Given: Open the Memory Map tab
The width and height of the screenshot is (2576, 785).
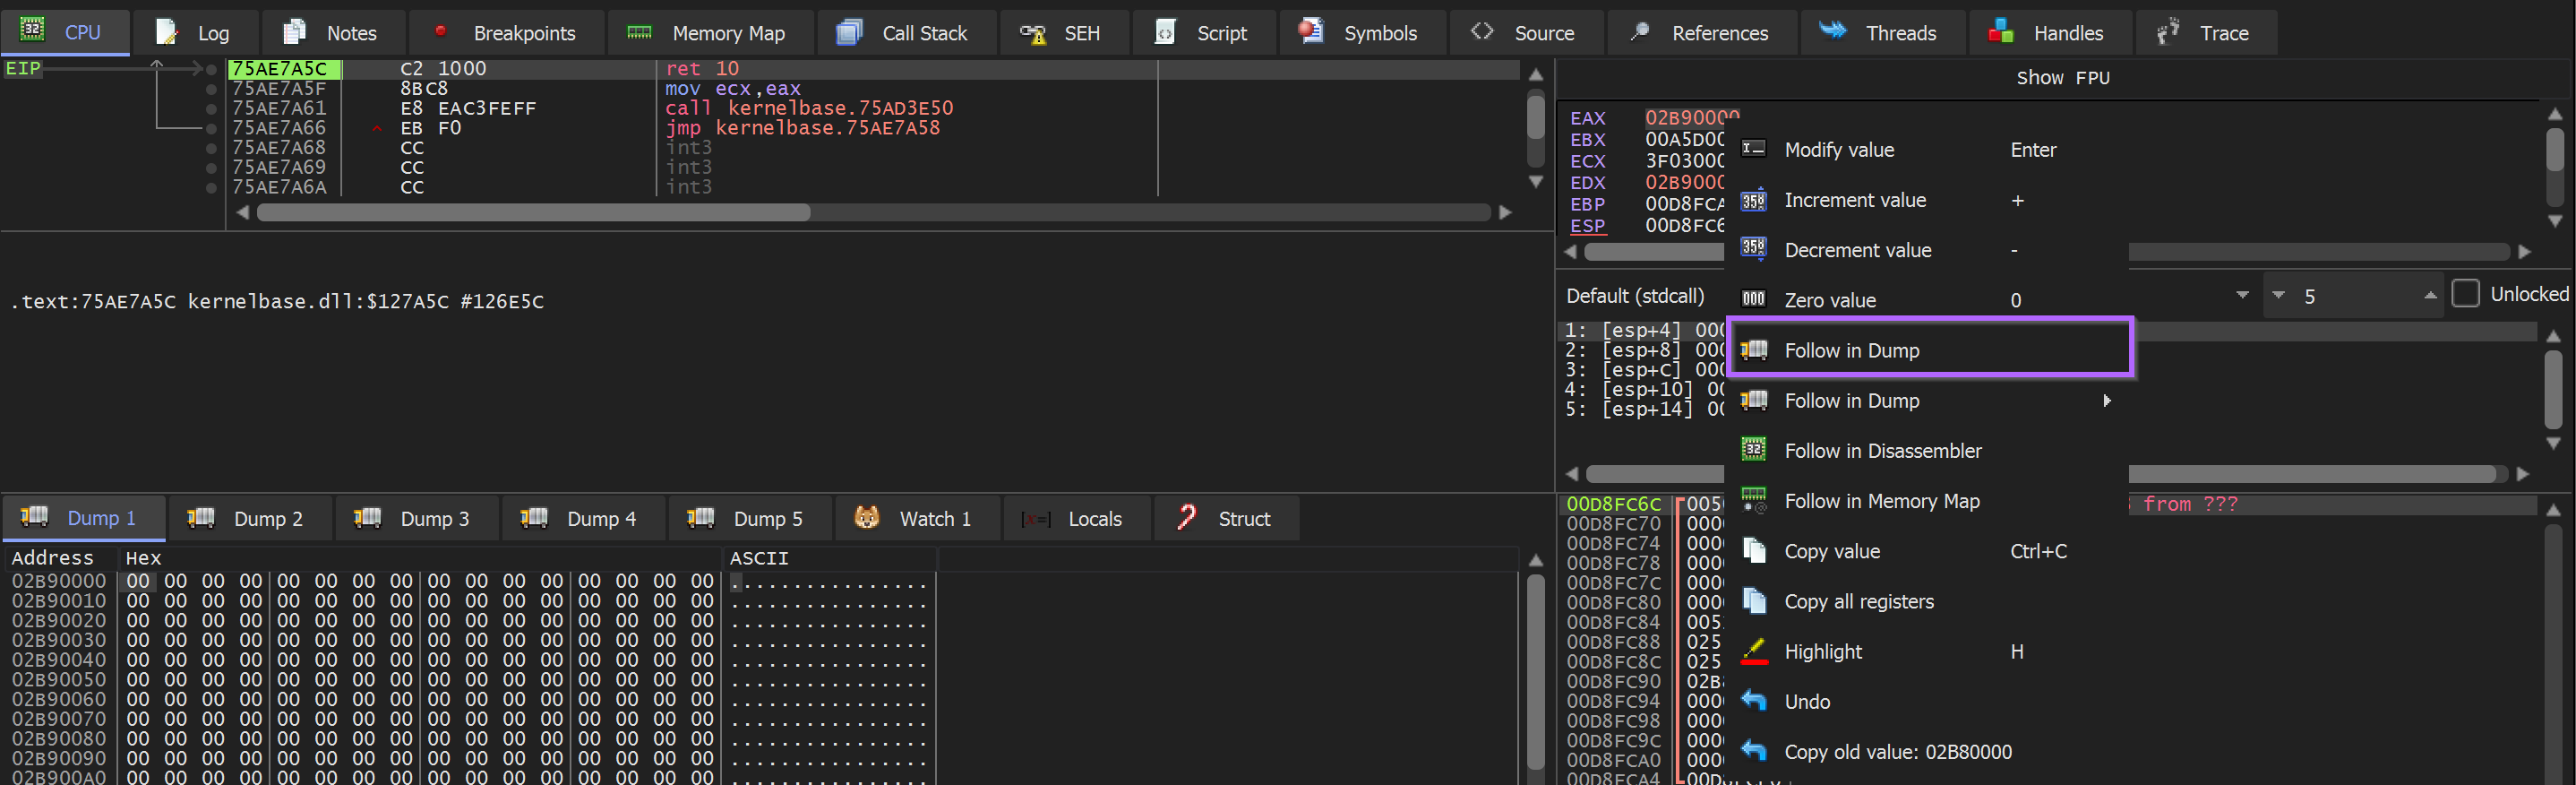Looking at the screenshot, I should coord(709,33).
